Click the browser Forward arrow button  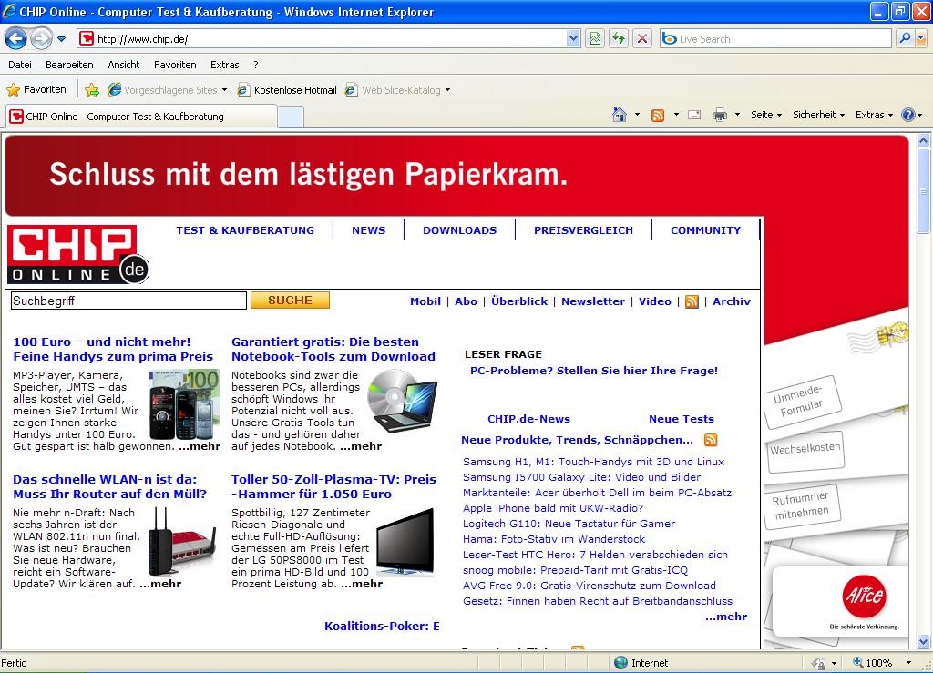40,39
